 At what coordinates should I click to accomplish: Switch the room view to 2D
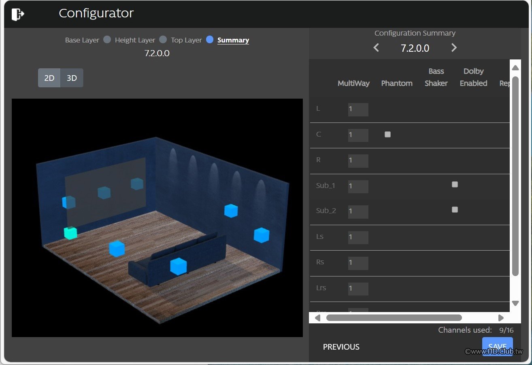pyautogui.click(x=49, y=78)
